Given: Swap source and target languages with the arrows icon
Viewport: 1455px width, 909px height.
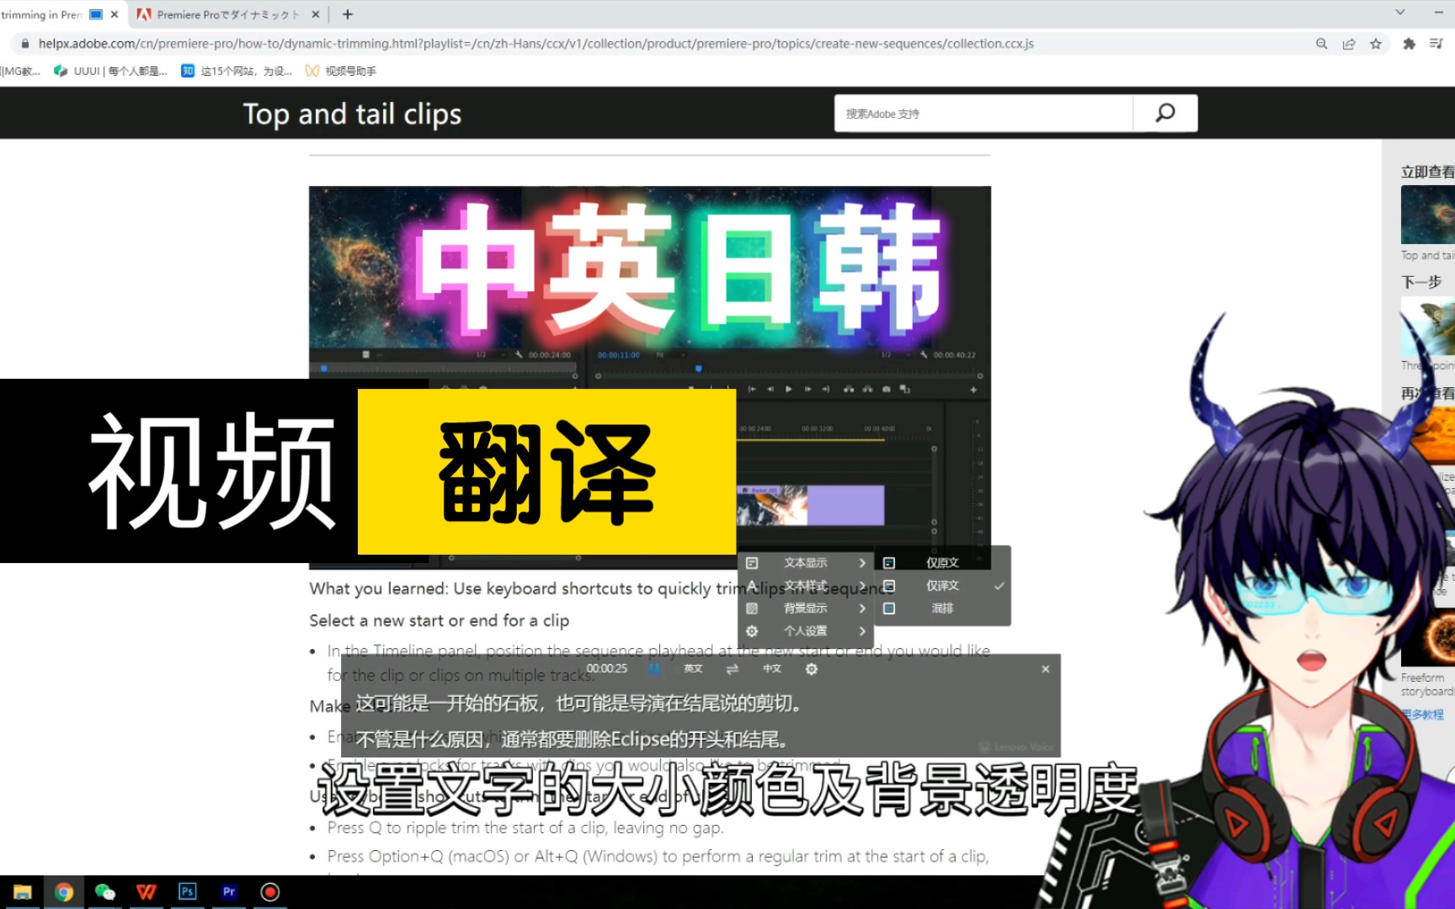Looking at the screenshot, I should tap(732, 668).
